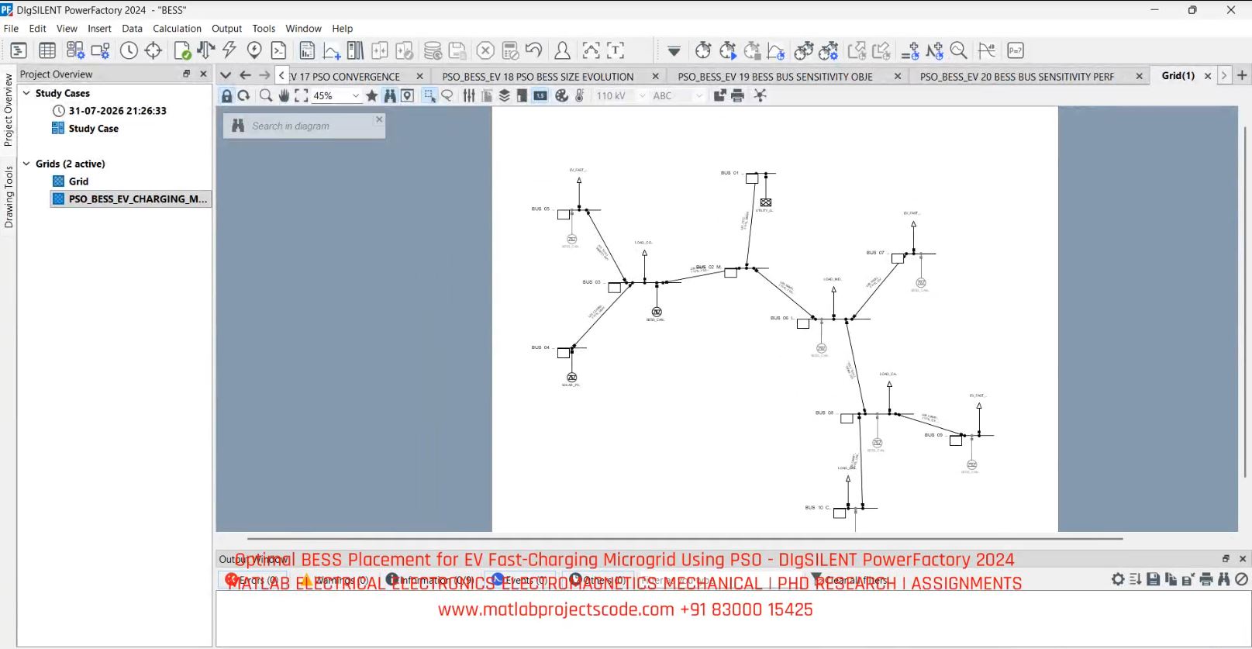Open the tab list chevron dropdown
Viewport: 1252px width, 649px height.
pos(226,75)
